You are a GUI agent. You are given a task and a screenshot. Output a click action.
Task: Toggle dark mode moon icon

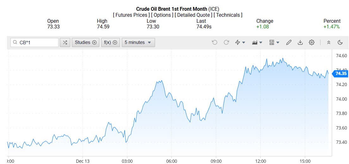[x=340, y=42]
